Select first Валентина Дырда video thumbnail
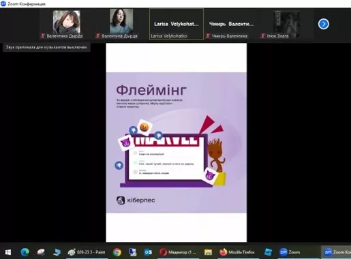 (67, 24)
